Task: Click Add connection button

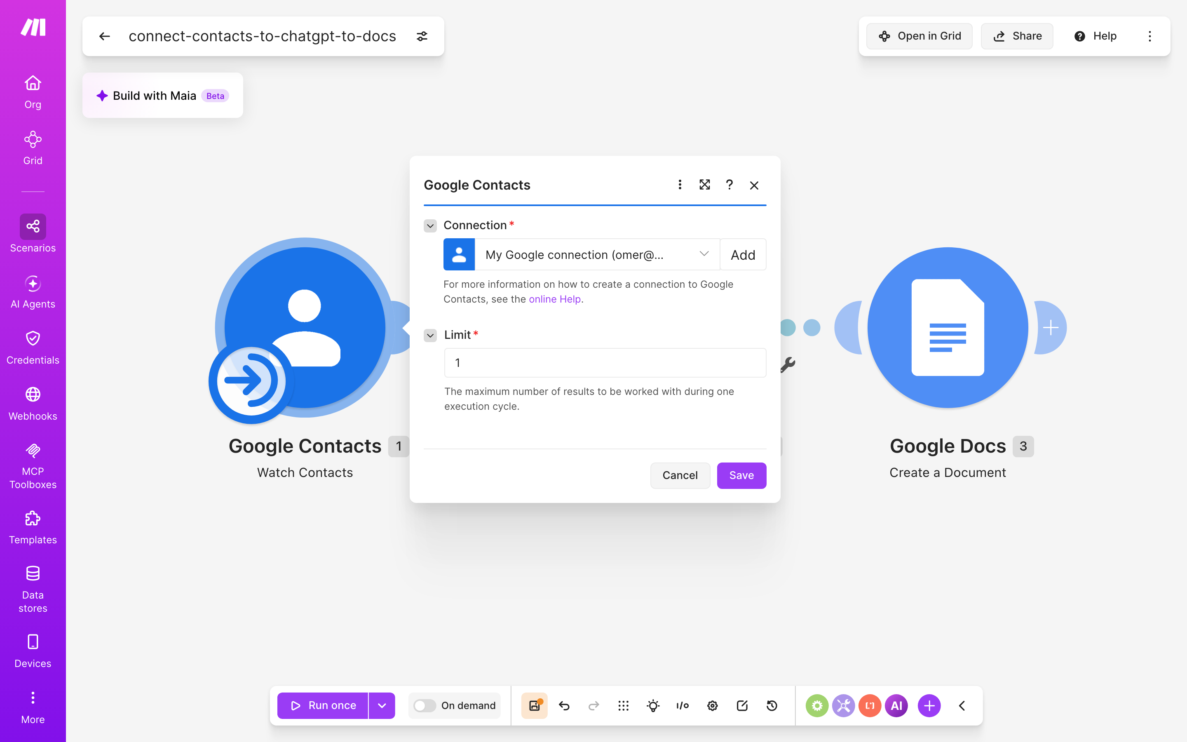Action: [743, 254]
